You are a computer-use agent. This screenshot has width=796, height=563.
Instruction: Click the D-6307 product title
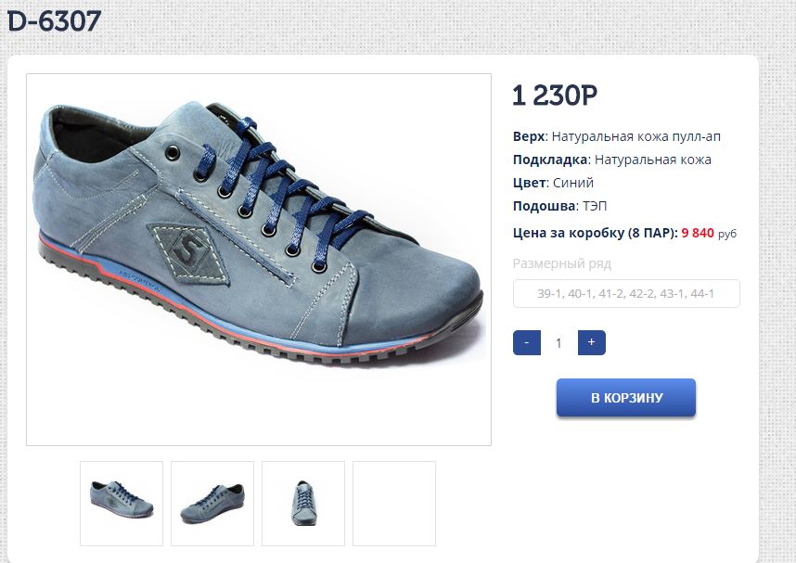[x=55, y=21]
